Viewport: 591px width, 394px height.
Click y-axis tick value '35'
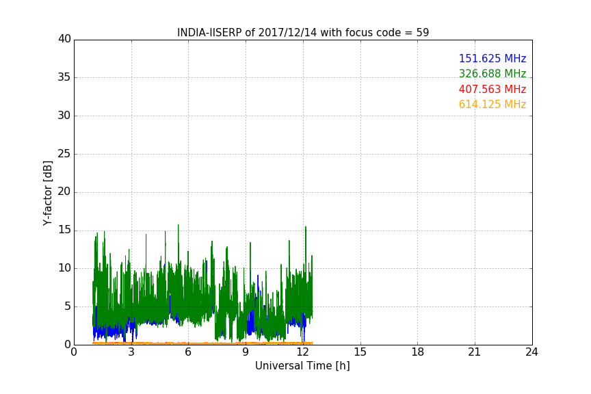tap(64, 77)
